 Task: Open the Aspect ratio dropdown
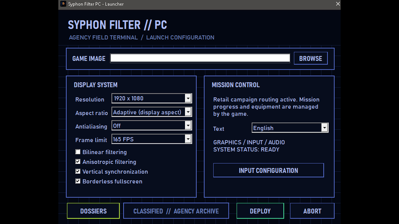(152, 112)
